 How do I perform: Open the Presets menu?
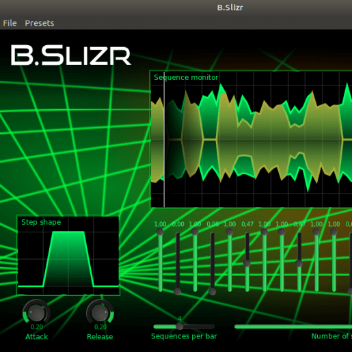40,23
